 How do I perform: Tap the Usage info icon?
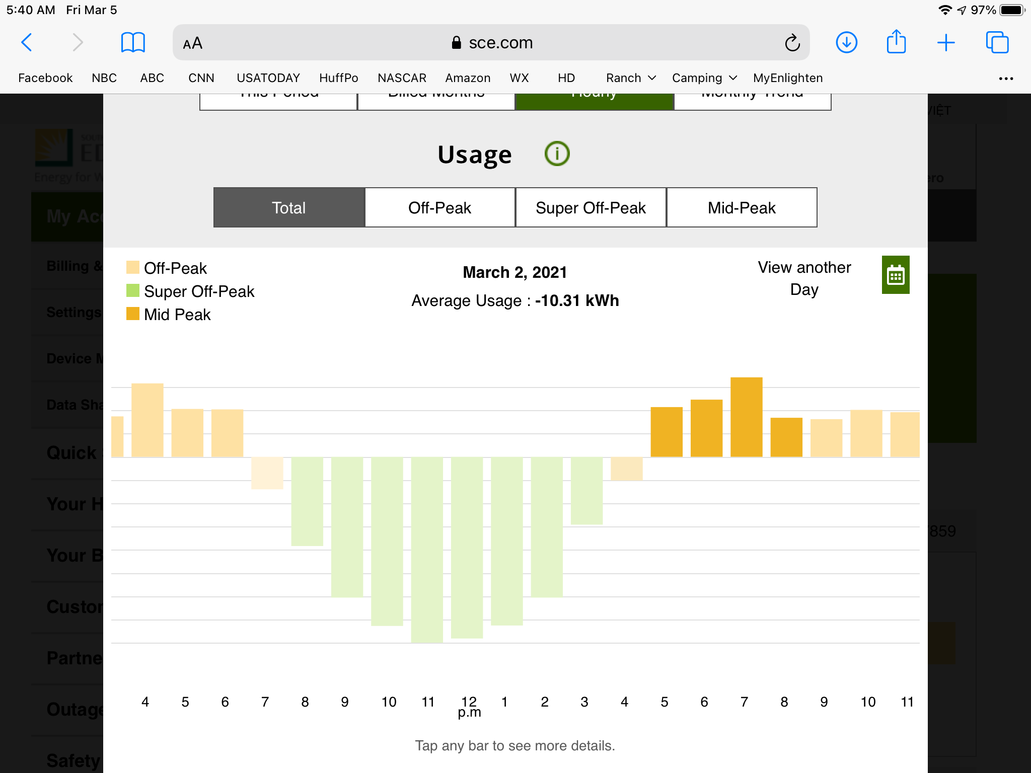pyautogui.click(x=557, y=153)
